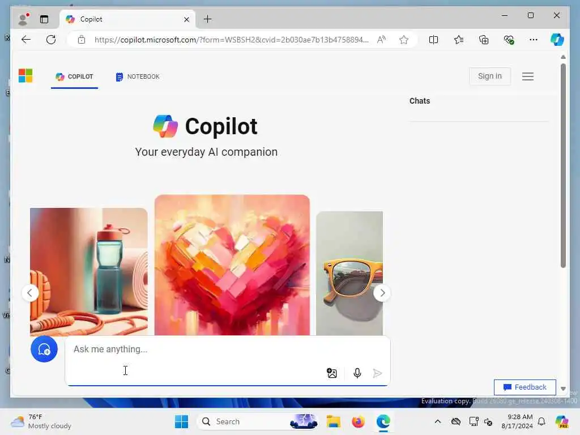Open the weather widget
Image resolution: width=580 pixels, height=435 pixels.
41,421
